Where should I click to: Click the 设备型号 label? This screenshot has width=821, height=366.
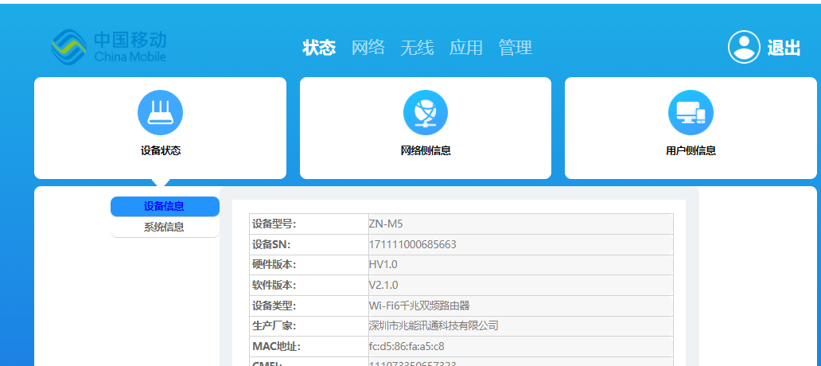[274, 224]
